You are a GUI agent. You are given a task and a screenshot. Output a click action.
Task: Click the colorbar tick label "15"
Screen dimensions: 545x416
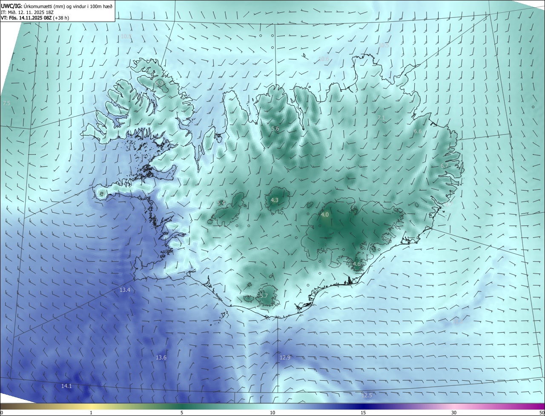point(363,413)
